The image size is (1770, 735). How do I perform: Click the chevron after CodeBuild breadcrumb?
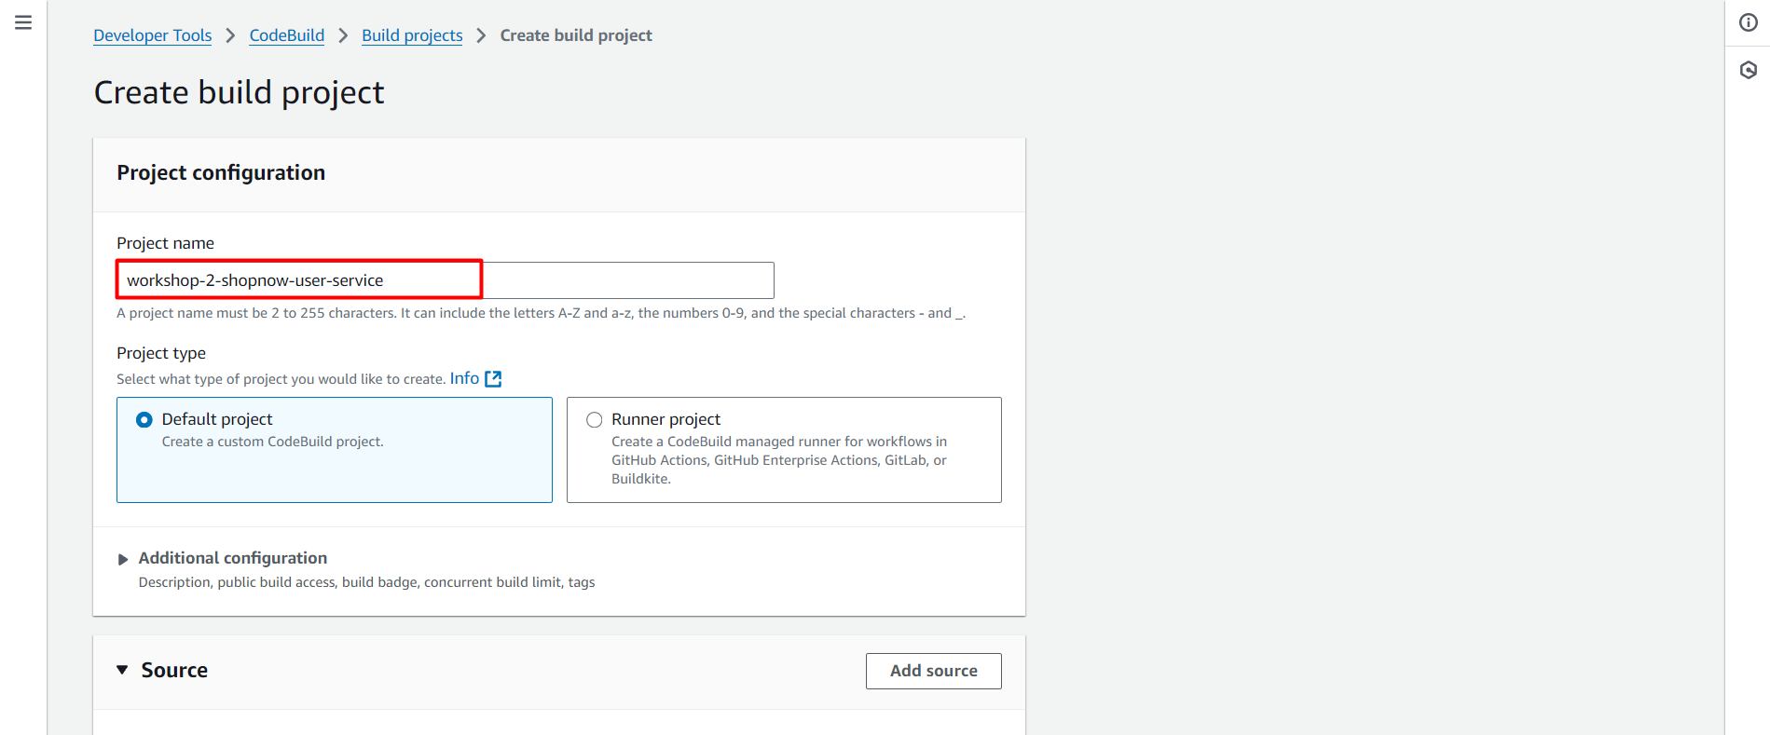342,35
